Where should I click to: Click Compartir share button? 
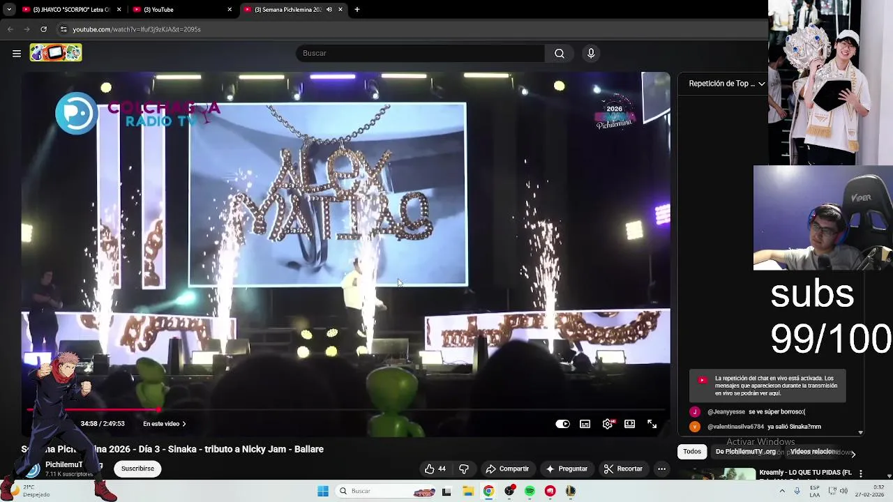coord(507,469)
